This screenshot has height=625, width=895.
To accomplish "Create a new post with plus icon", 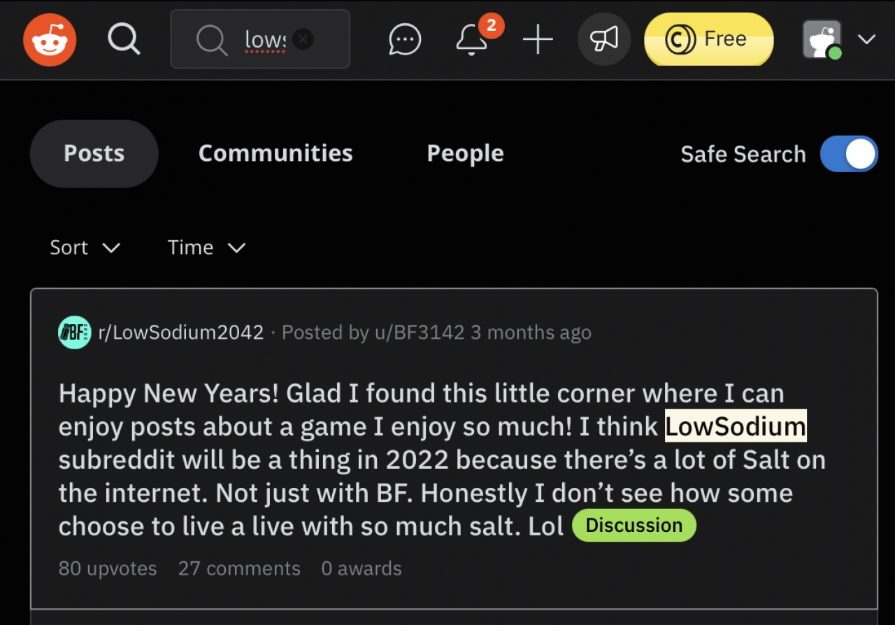I will pyautogui.click(x=538, y=40).
